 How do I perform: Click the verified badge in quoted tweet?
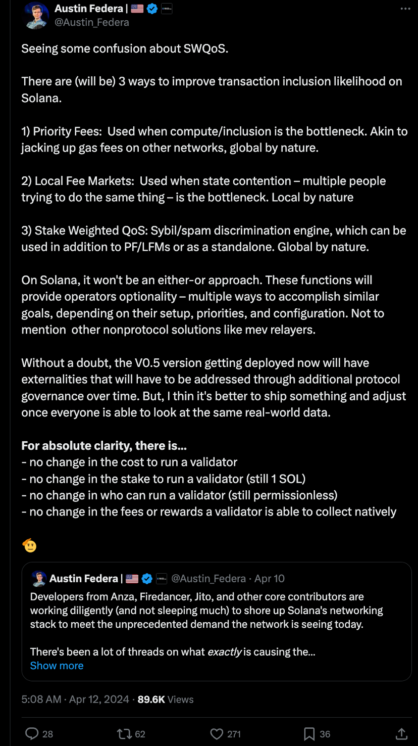(147, 578)
